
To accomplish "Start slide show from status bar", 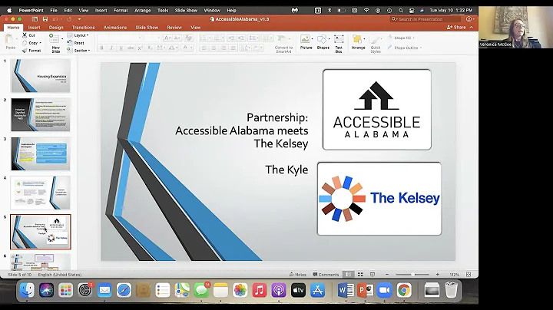I will coord(373,275).
